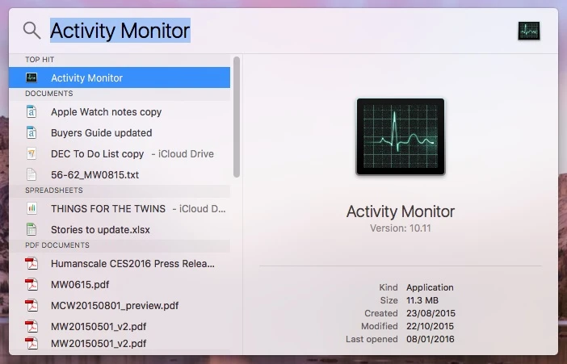Click the 56-62_MW0815.txt text file icon
Image resolution: width=567 pixels, height=364 pixels.
click(31, 174)
